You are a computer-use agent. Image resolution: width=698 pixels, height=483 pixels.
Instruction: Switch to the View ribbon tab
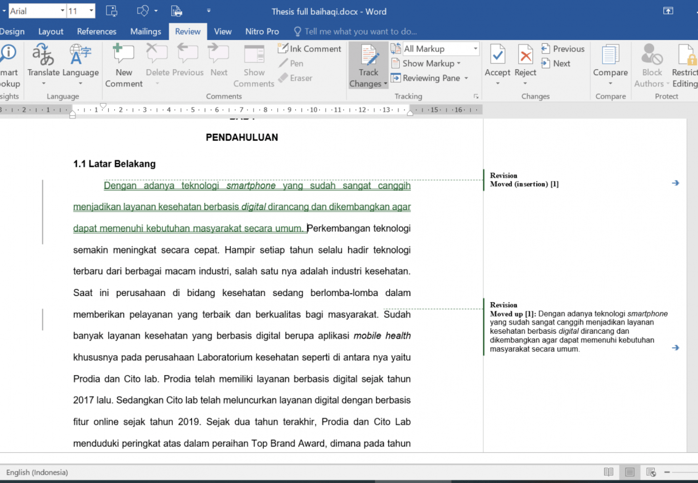[222, 31]
